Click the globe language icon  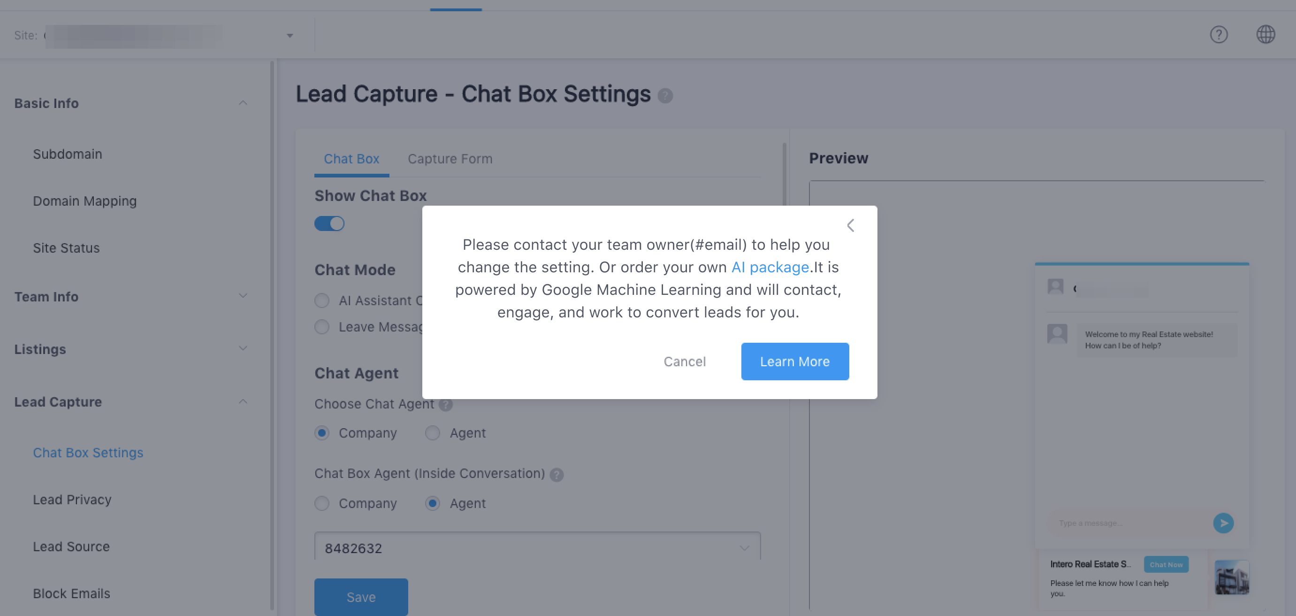pyautogui.click(x=1266, y=35)
